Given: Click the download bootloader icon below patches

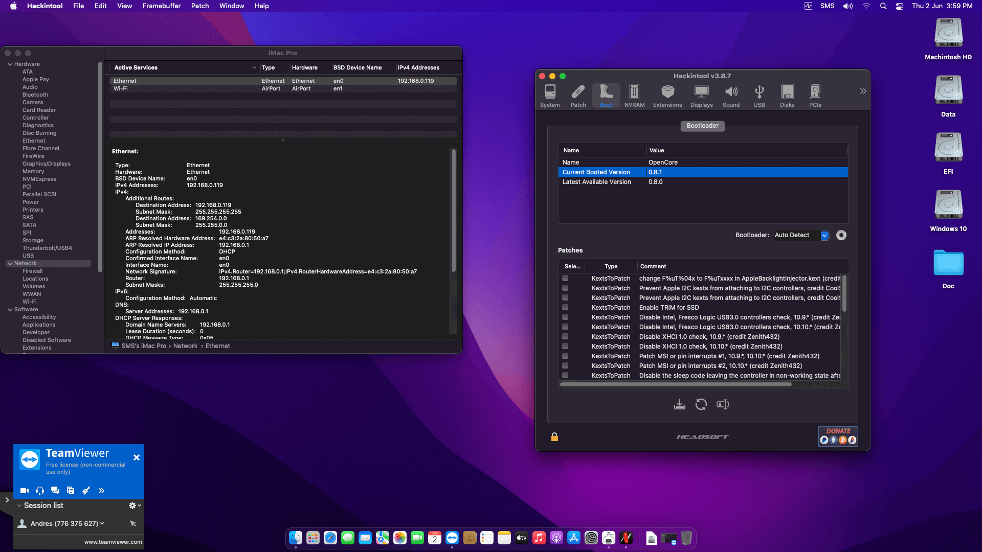Looking at the screenshot, I should (679, 404).
